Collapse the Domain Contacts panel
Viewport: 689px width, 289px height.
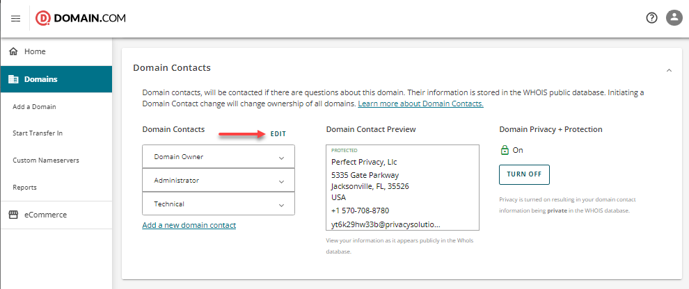click(x=669, y=70)
